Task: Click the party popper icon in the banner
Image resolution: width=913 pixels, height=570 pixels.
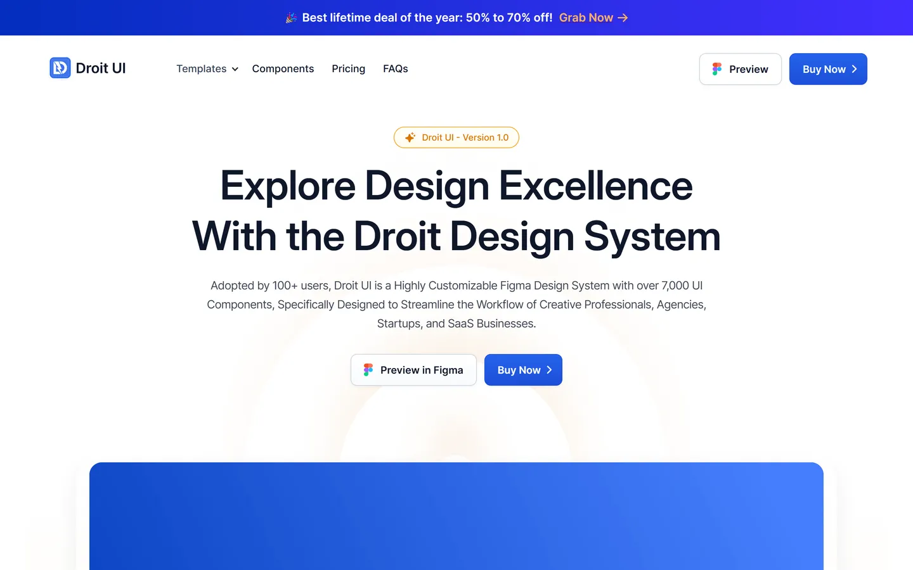Action: [x=291, y=18]
